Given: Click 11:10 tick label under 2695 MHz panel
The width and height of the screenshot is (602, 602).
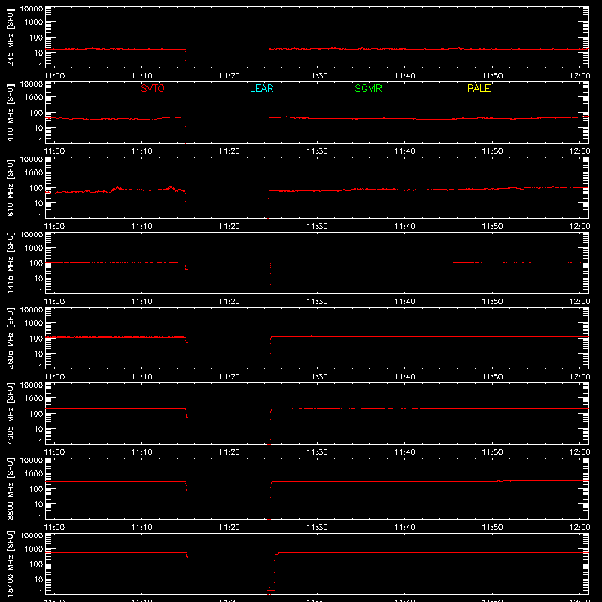Looking at the screenshot, I should coord(142,377).
